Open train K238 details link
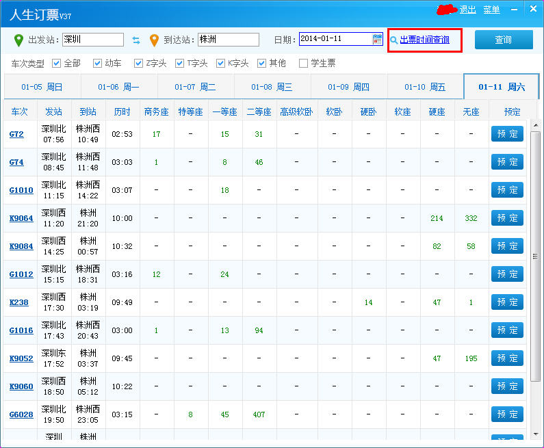Screen dimensions: 544x448 [18, 303]
